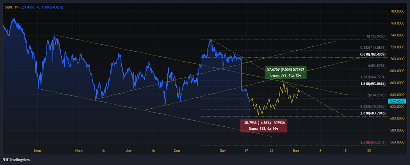This screenshot has width=410, height=165.
Task: Click price axis label 640.0000
Action: [x=397, y=95]
